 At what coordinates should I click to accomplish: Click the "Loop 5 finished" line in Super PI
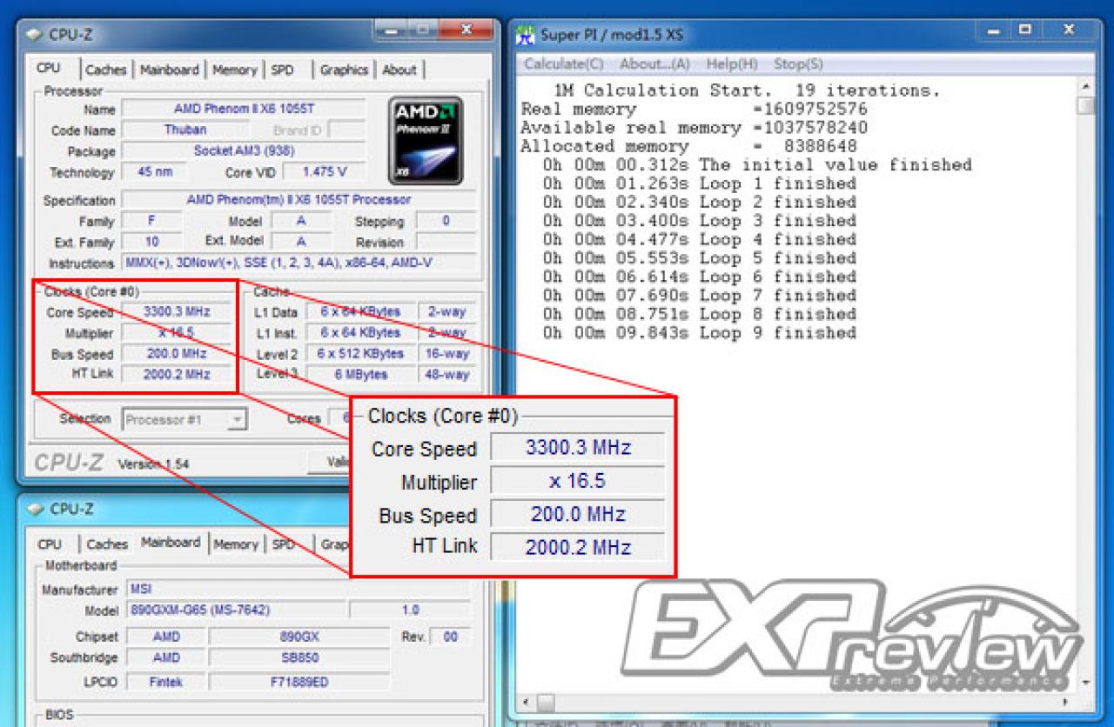700,258
